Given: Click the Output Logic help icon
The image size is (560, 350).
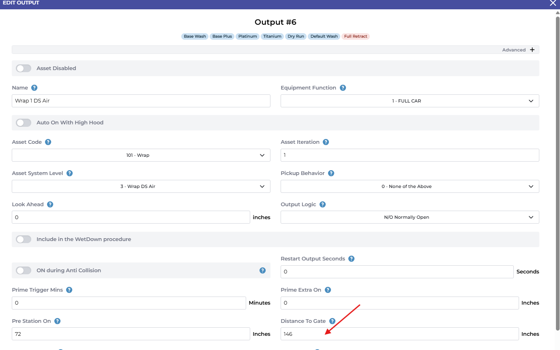Looking at the screenshot, I should [x=322, y=205].
